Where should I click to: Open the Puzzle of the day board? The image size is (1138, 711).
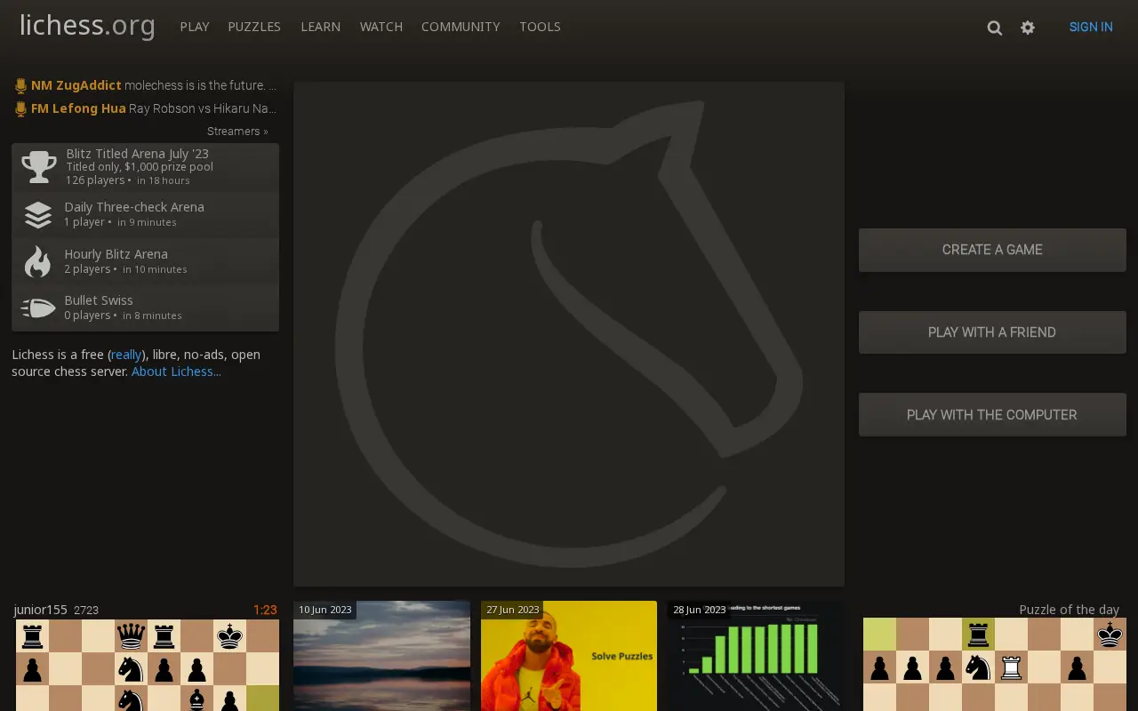[x=995, y=665]
